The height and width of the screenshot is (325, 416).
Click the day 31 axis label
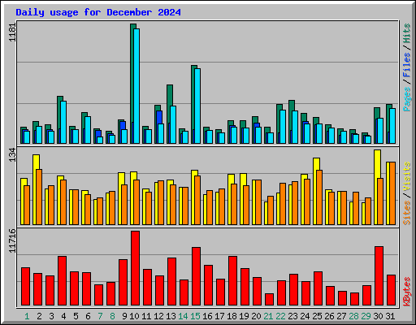(390, 316)
